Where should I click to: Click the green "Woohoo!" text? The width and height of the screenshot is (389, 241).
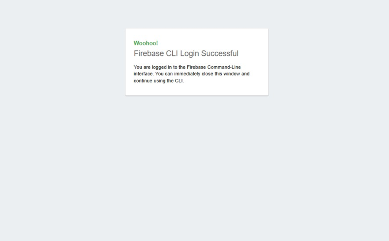(146, 43)
